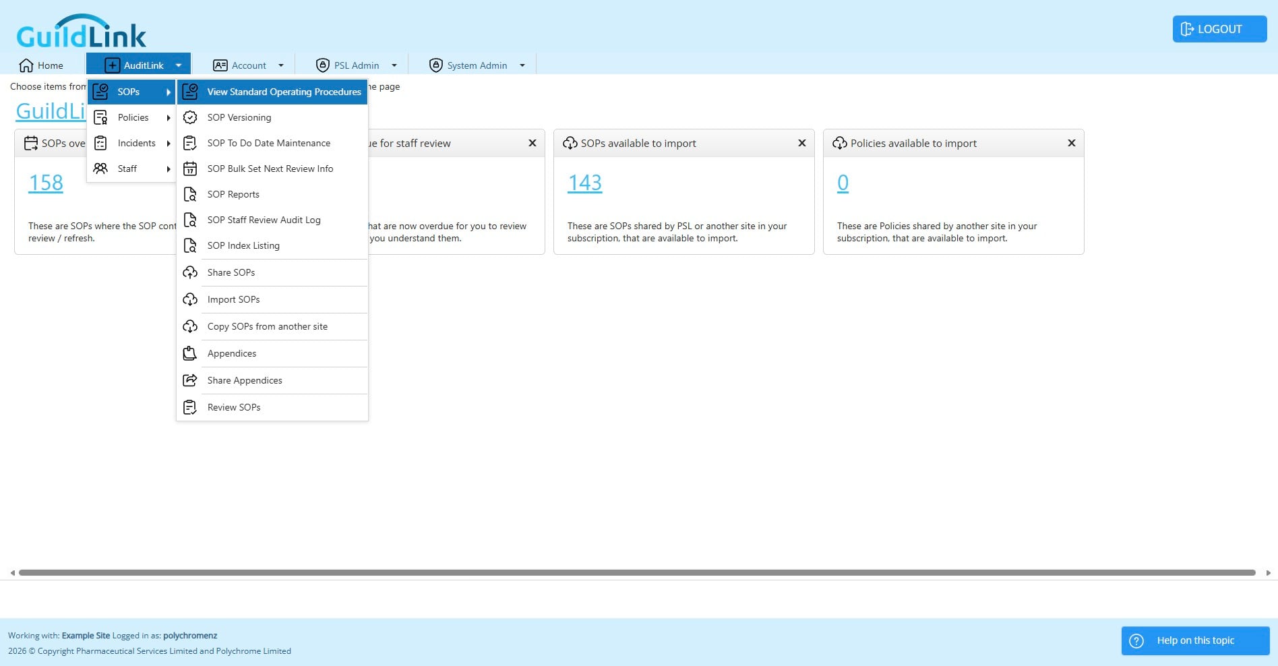This screenshot has height=666, width=1278.
Task: Click the Share Appendices arrow icon
Action: (x=190, y=380)
